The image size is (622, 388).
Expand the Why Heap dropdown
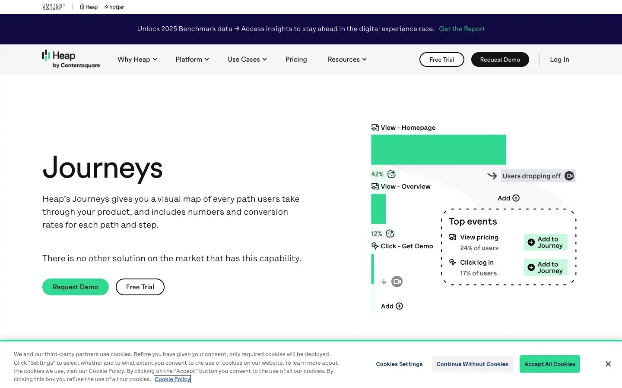(137, 59)
